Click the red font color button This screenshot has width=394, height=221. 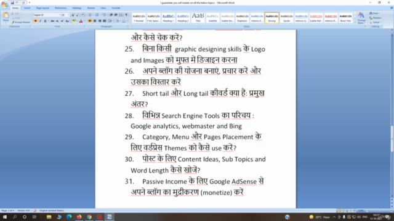coord(81,21)
